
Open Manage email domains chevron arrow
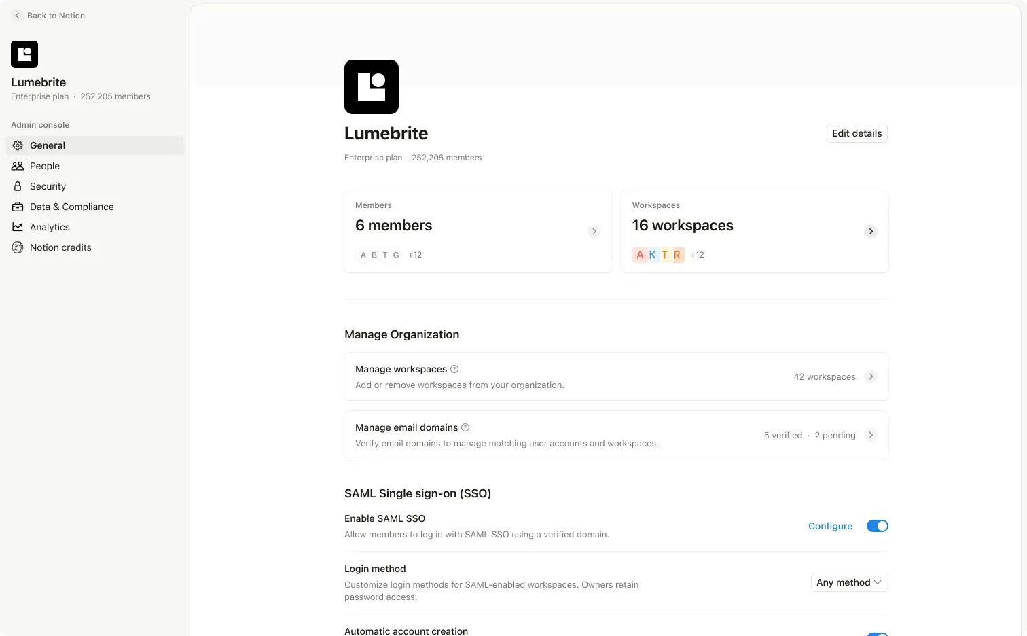(x=871, y=435)
